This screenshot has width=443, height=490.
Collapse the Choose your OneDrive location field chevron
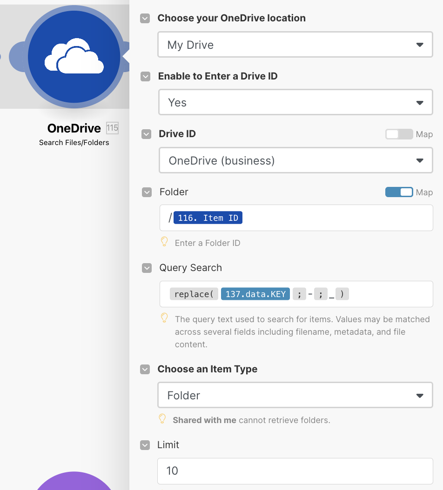pyautogui.click(x=145, y=19)
